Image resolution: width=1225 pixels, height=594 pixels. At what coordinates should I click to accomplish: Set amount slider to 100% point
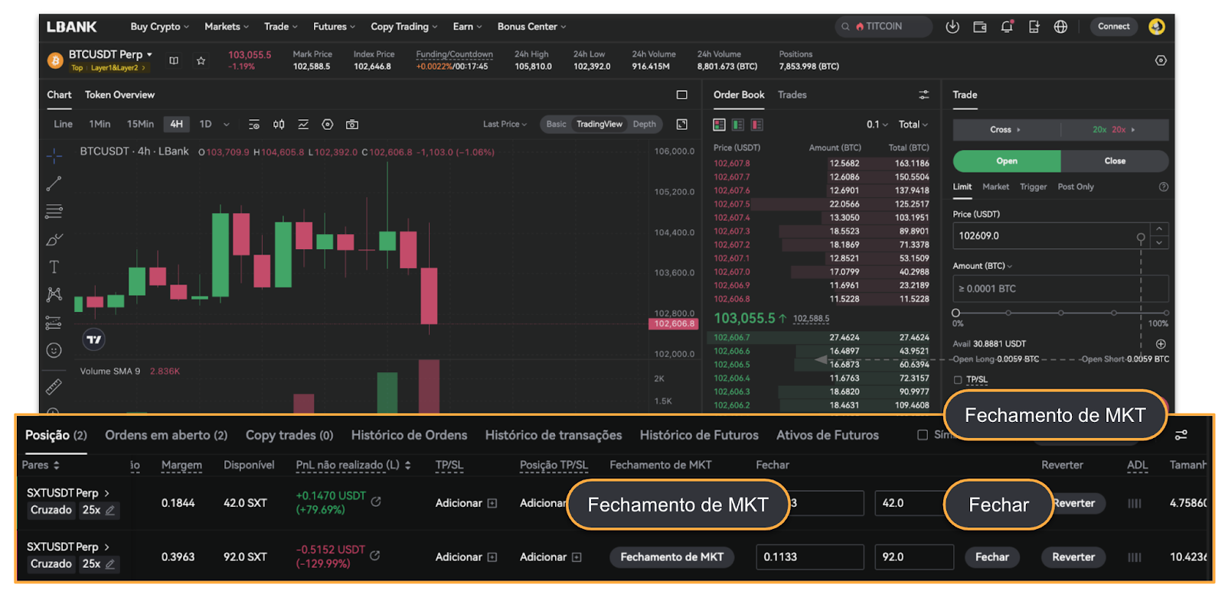point(1166,313)
